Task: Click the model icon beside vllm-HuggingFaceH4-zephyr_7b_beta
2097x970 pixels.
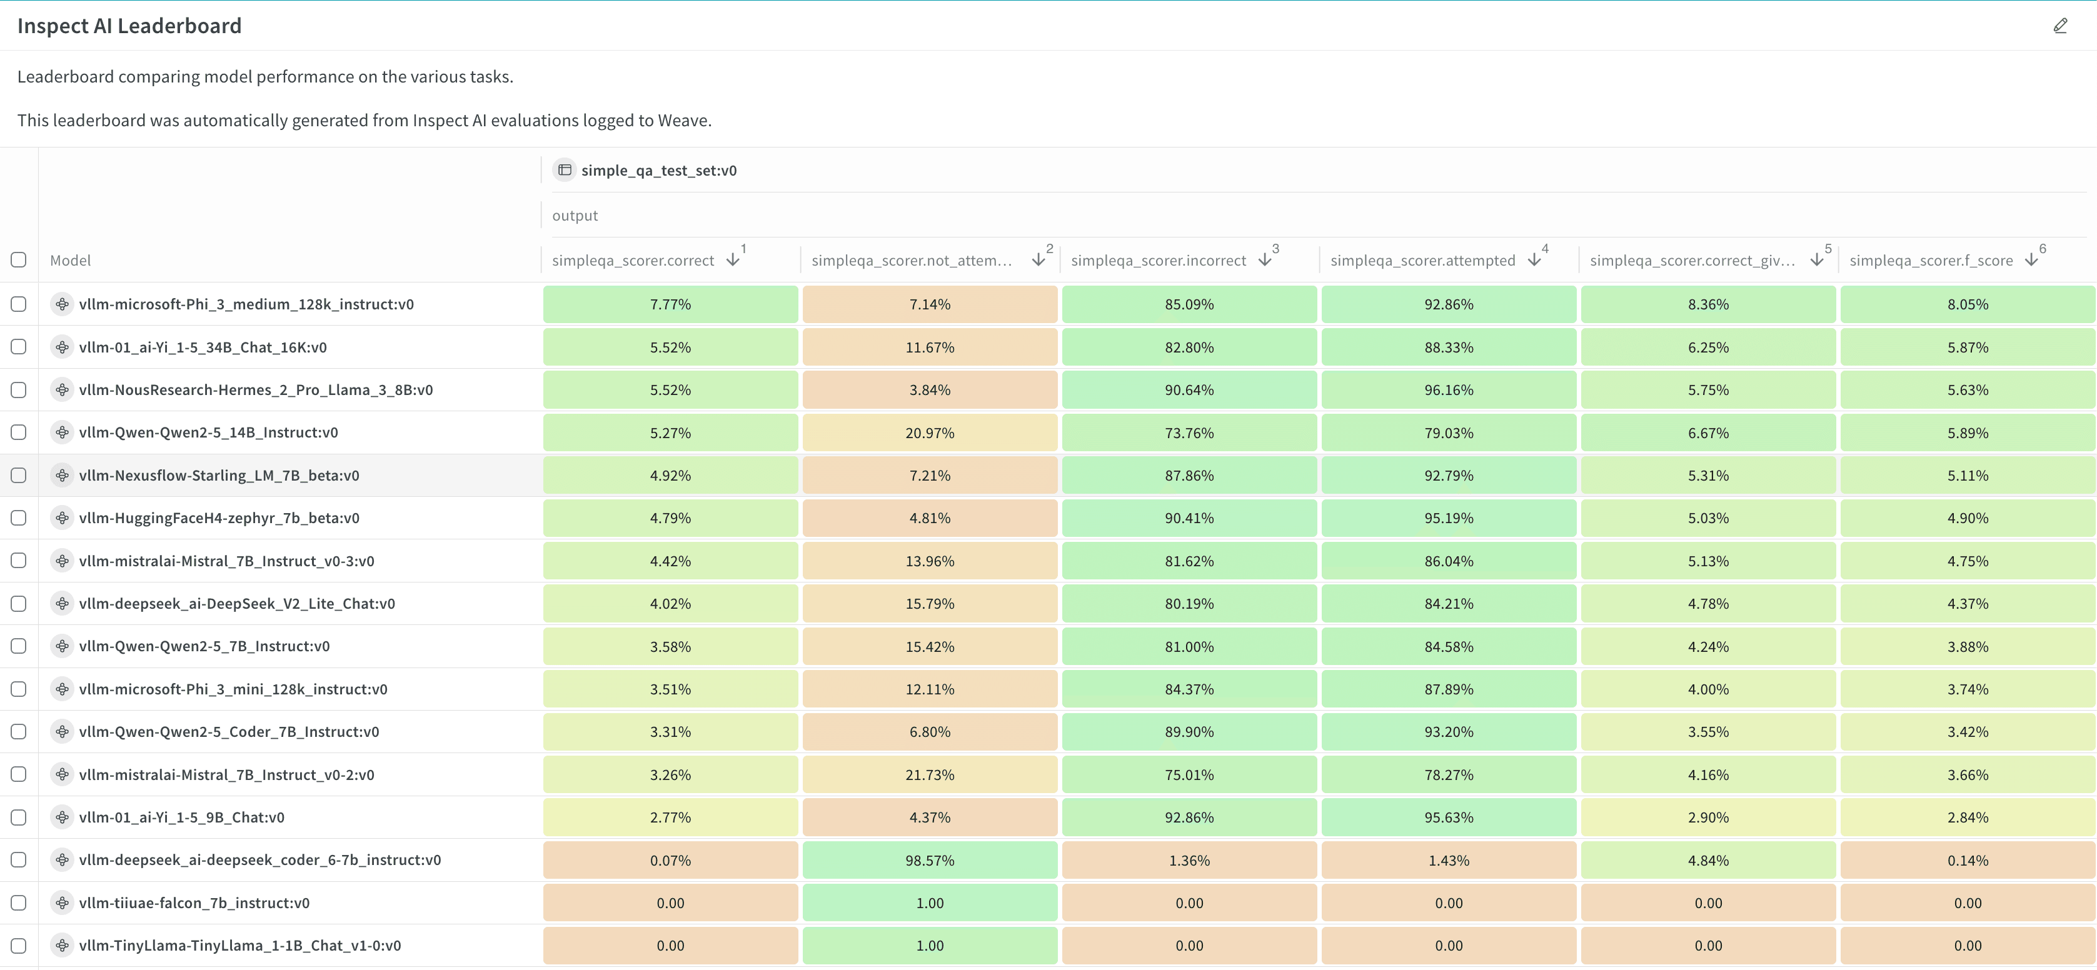Action: [63, 517]
